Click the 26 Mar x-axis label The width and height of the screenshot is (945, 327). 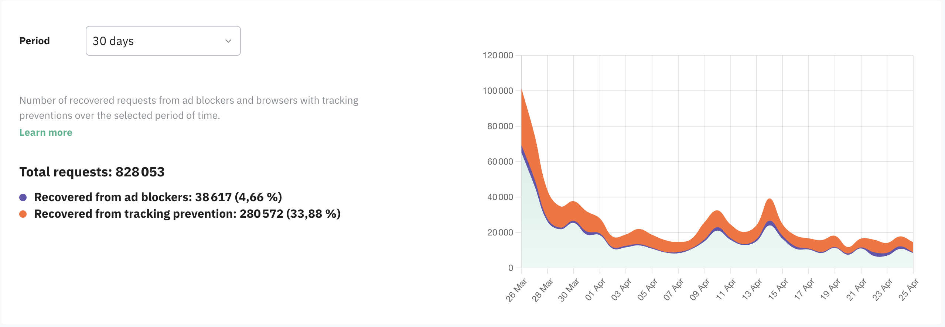[x=516, y=291]
